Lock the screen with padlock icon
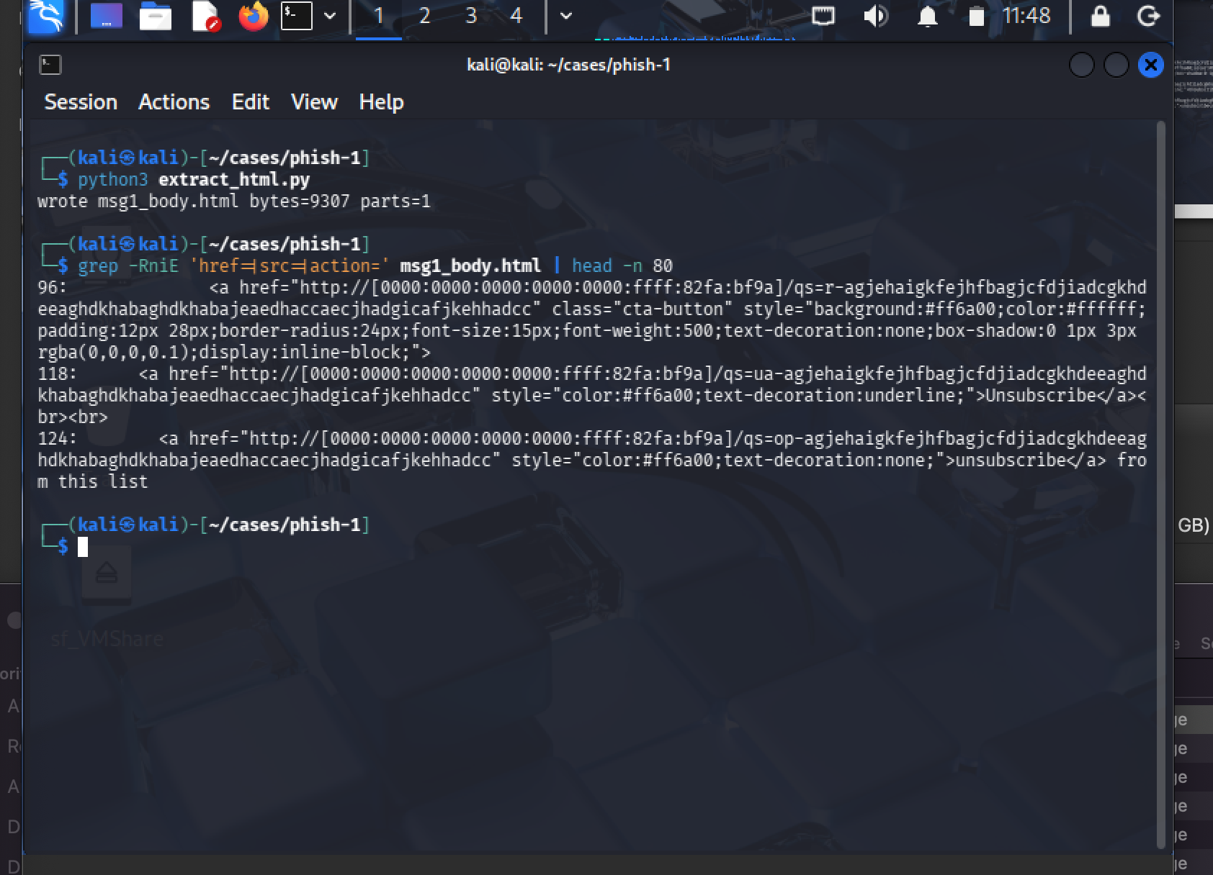 [1100, 16]
